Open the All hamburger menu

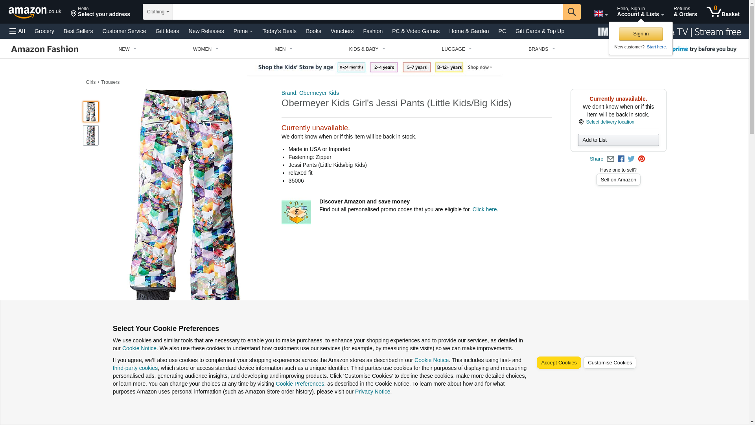[x=17, y=31]
